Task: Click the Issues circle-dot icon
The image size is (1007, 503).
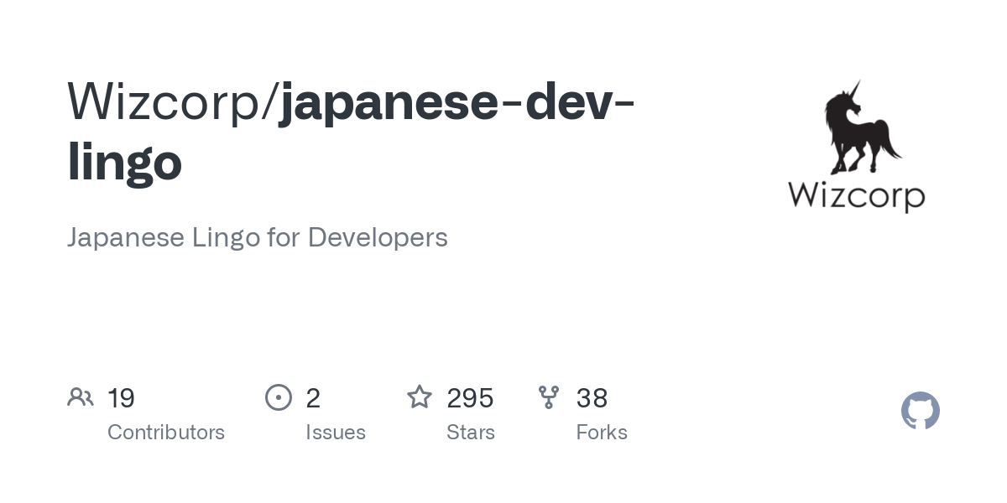Action: (x=279, y=397)
